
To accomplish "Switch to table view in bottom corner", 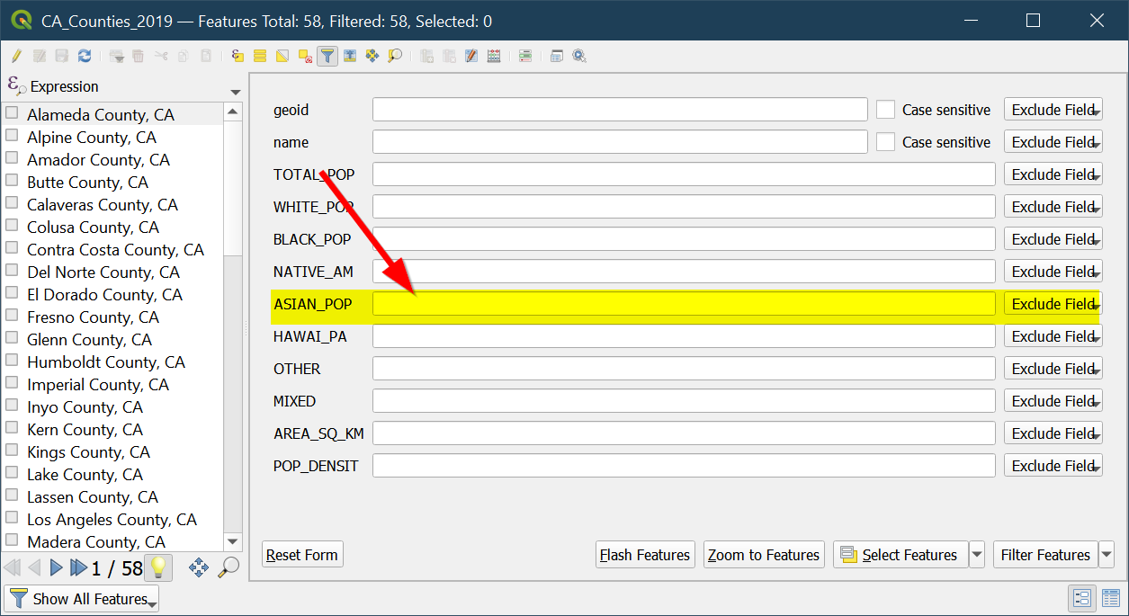I will click(x=1111, y=598).
